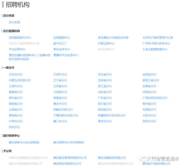Screen dimensions: 185x167
Task: Click 海南省分行 link
Action: pos(16,104)
